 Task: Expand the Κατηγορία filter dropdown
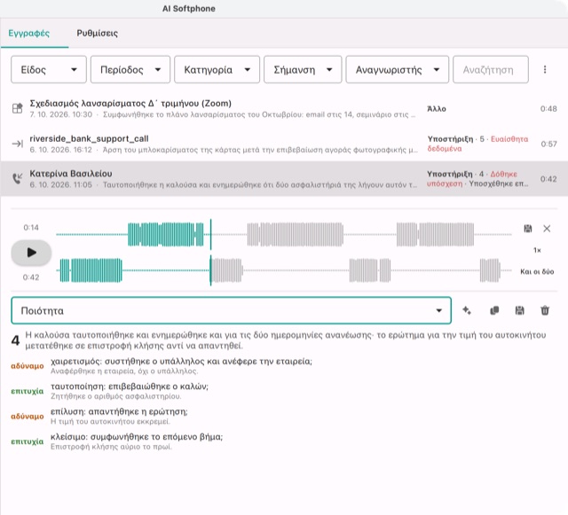pos(217,69)
